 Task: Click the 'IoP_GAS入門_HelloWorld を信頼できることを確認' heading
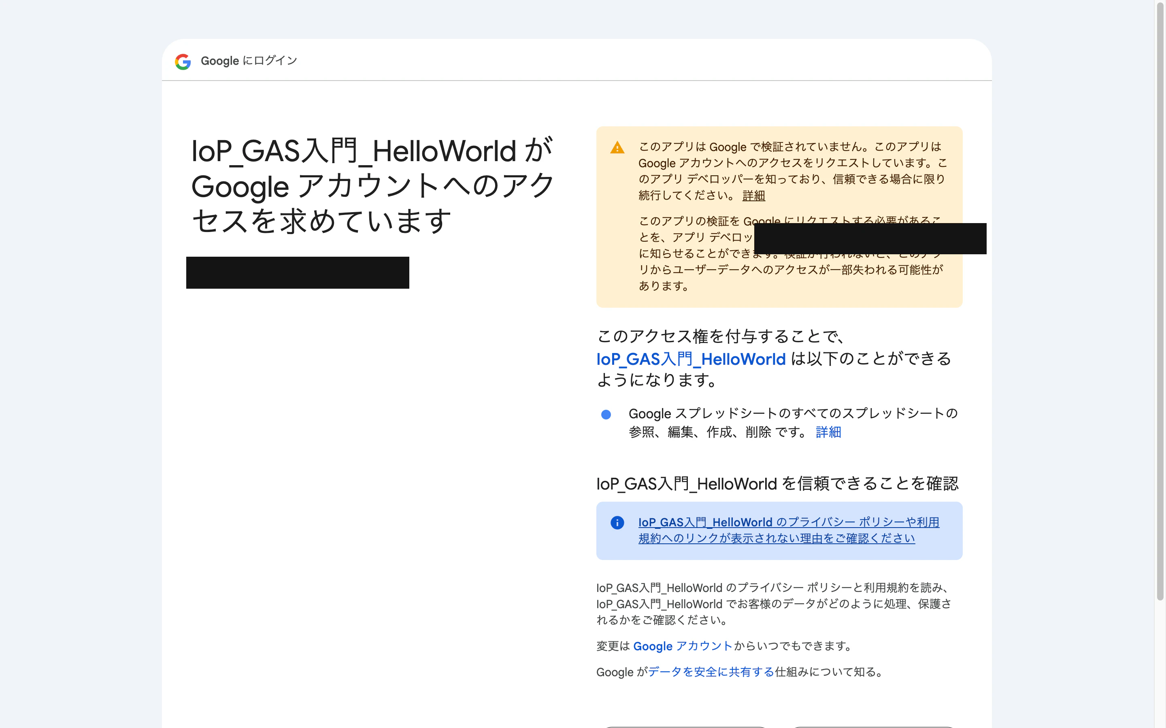[777, 483]
